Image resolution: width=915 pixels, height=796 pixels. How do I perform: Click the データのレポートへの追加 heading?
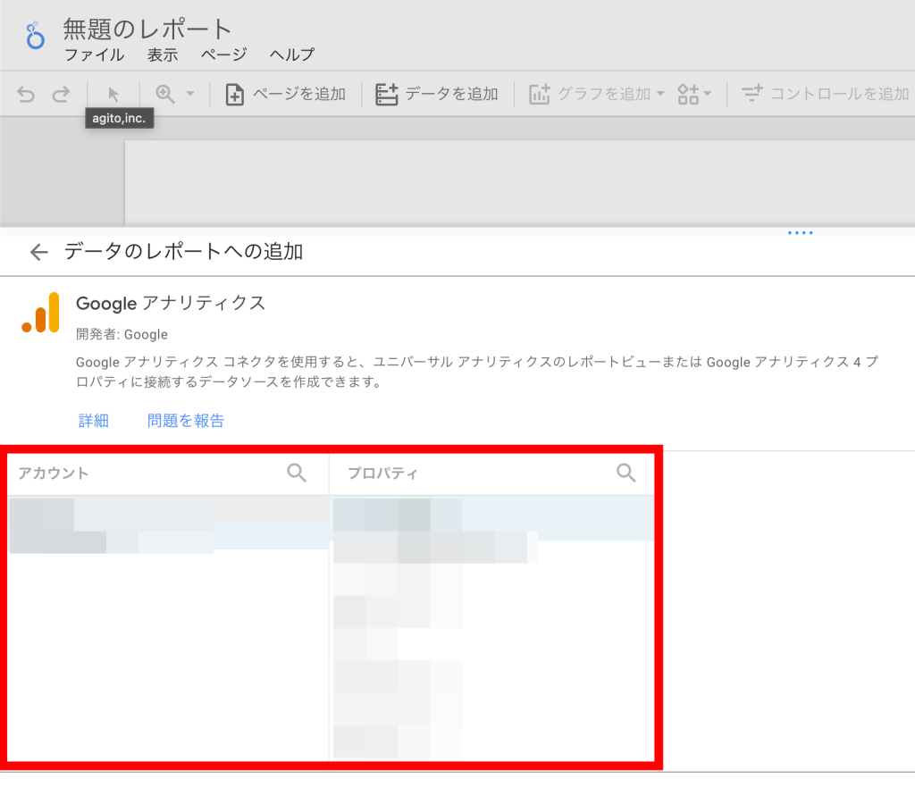click(183, 252)
